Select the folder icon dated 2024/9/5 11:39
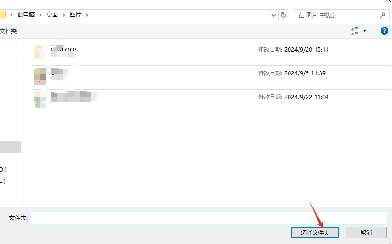The width and height of the screenshot is (392, 244). (x=40, y=76)
